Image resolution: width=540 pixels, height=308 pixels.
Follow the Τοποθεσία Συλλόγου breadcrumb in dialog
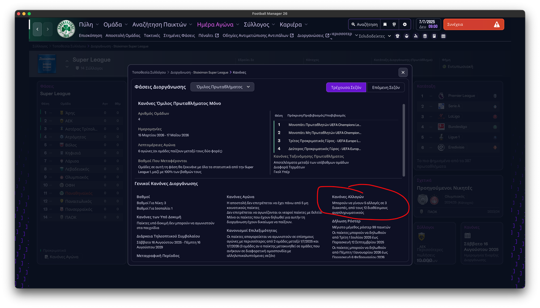(x=149, y=72)
